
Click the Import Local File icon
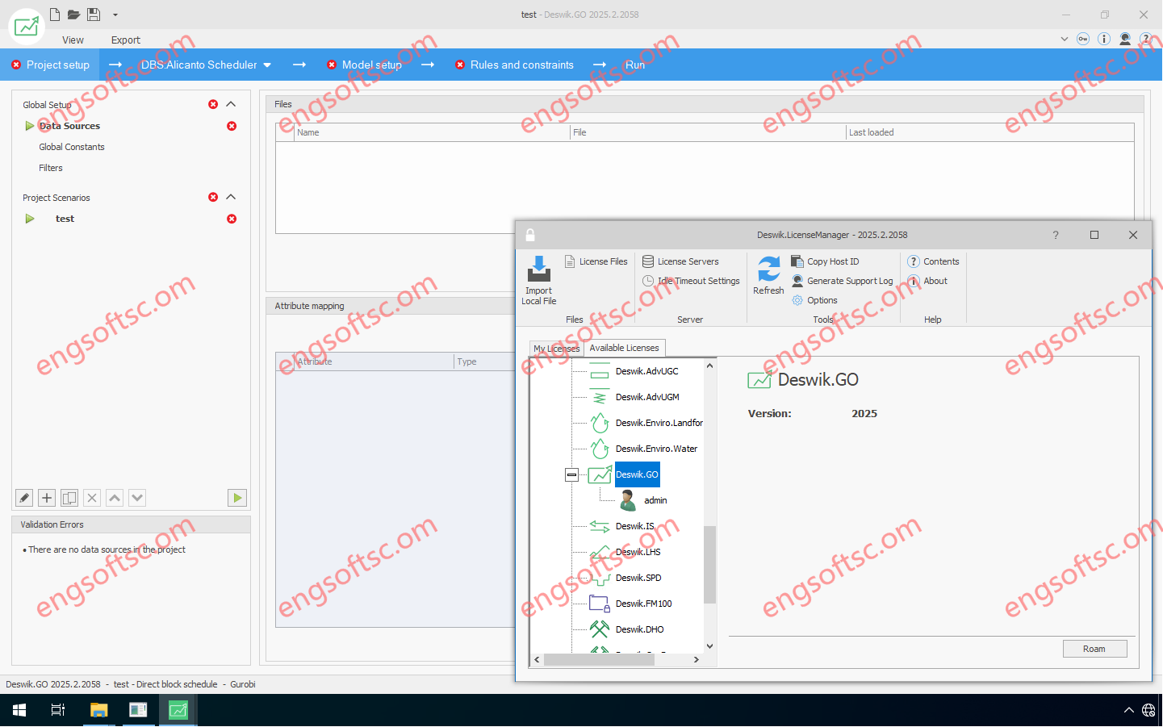(x=538, y=269)
